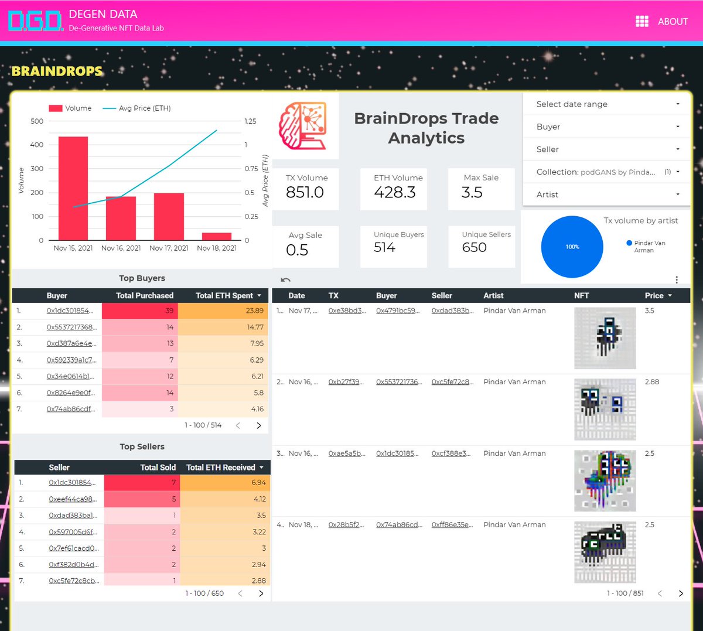Toggle the Volume legend entry in chart
This screenshot has width=703, height=631.
(x=70, y=108)
